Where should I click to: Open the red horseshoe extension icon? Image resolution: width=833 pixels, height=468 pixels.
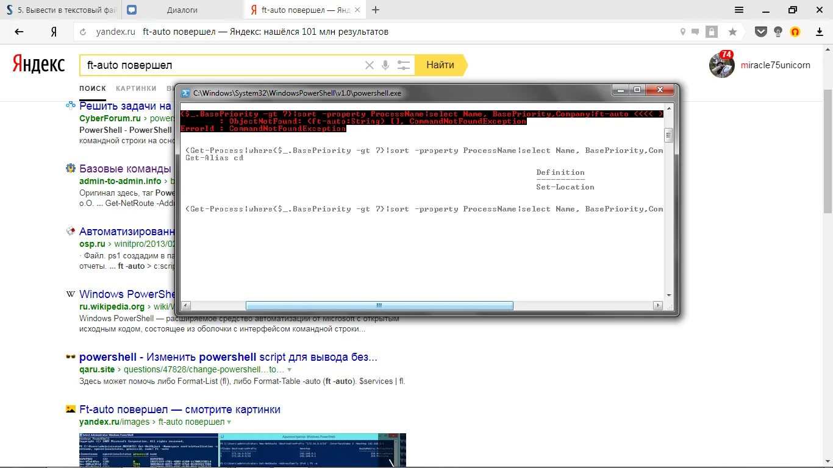795,32
